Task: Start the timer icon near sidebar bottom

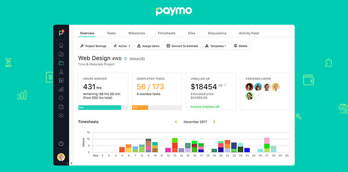Action: pos(61,144)
